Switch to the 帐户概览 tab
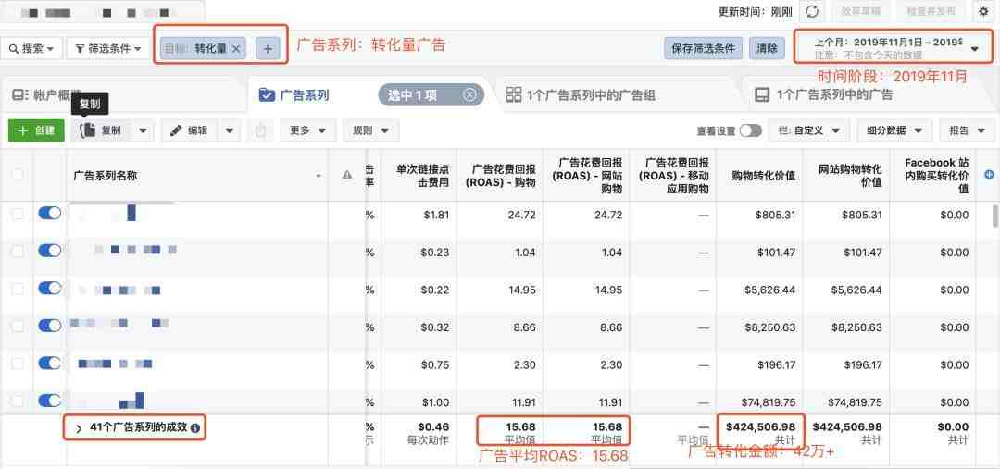Viewport: 1000px width, 469px height. click(x=46, y=94)
